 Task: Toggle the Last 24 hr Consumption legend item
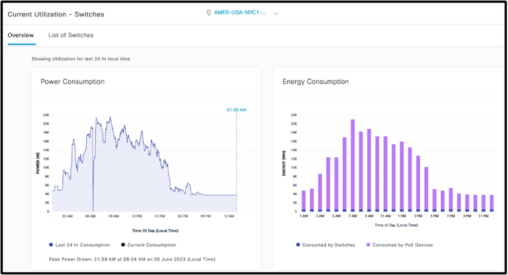point(82,245)
